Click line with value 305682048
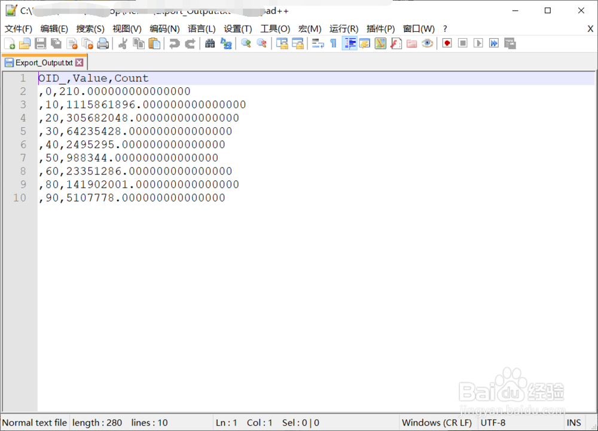Viewport: 598px width, 431px height. point(139,118)
